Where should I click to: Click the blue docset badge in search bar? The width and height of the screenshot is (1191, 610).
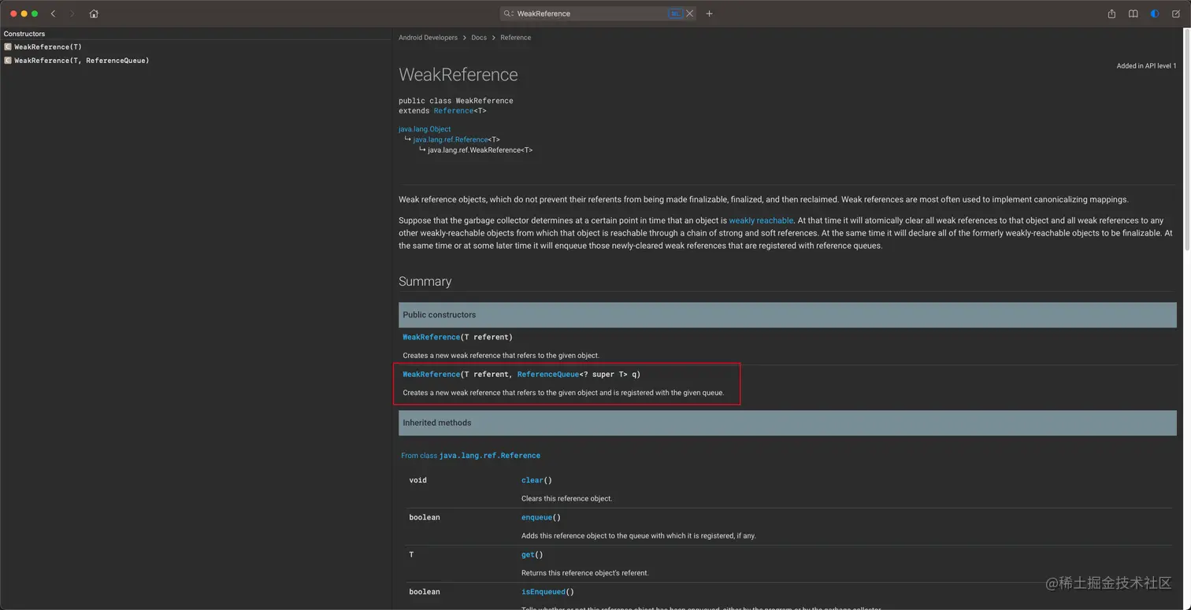point(675,13)
